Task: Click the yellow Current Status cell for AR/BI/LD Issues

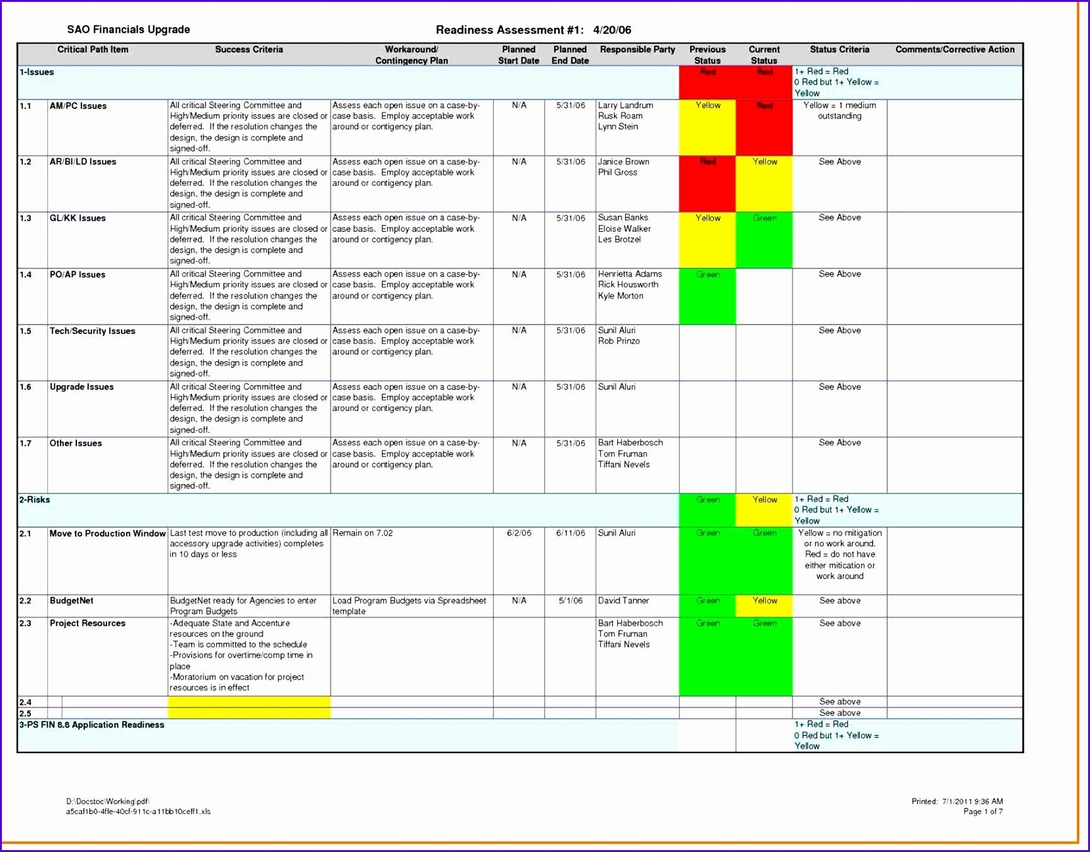Action: pyautogui.click(x=763, y=183)
